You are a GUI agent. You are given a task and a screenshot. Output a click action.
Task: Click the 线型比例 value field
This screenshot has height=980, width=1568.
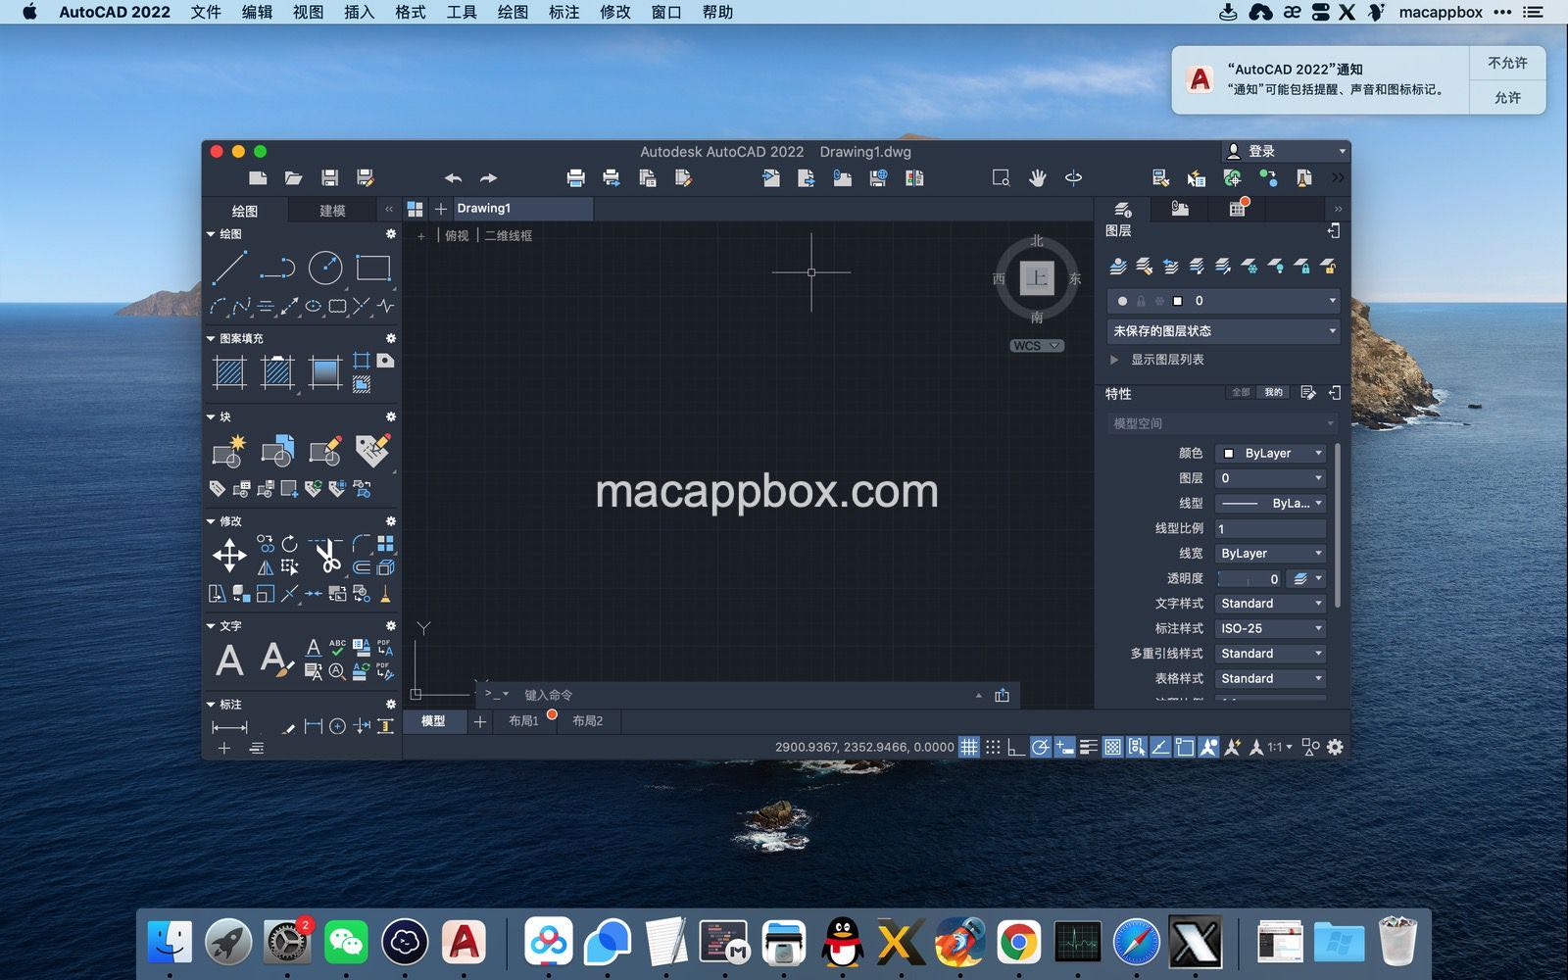point(1271,529)
